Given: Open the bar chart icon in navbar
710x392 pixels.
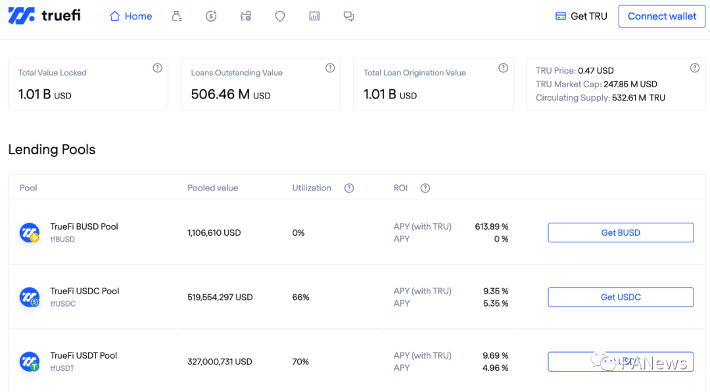Looking at the screenshot, I should [x=314, y=16].
